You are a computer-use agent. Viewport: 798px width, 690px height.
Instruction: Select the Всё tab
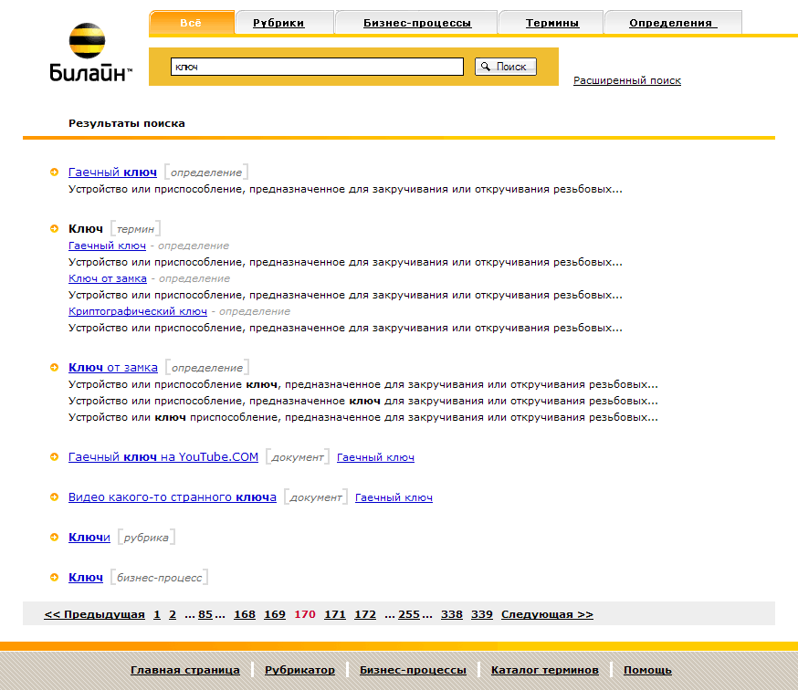(x=192, y=23)
